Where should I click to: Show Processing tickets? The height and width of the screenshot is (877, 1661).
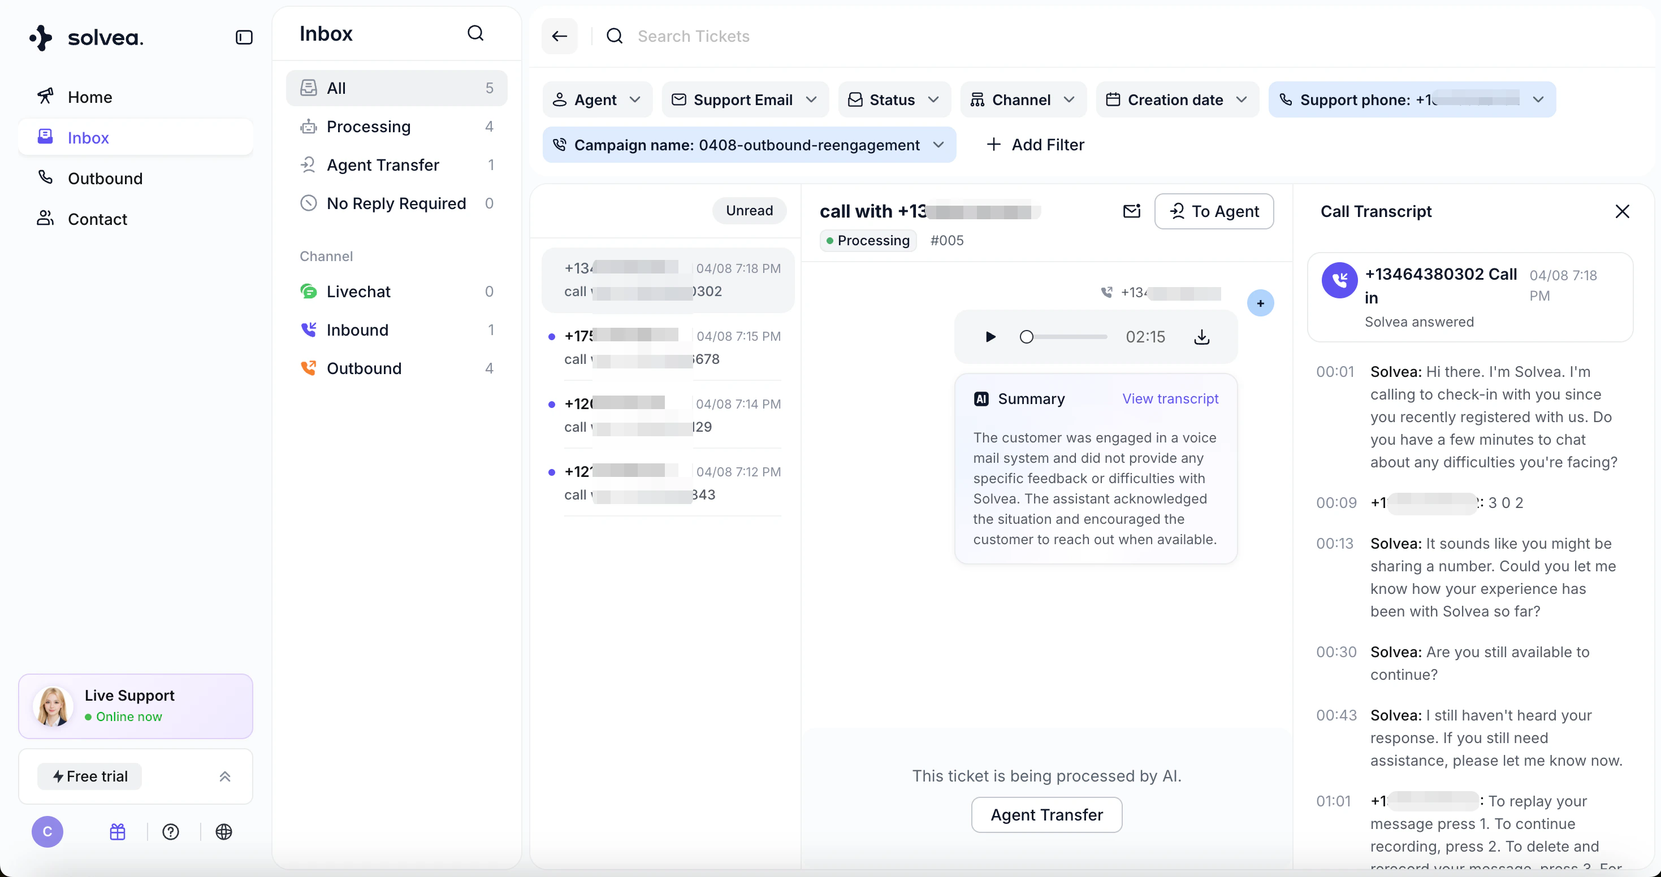[396, 127]
